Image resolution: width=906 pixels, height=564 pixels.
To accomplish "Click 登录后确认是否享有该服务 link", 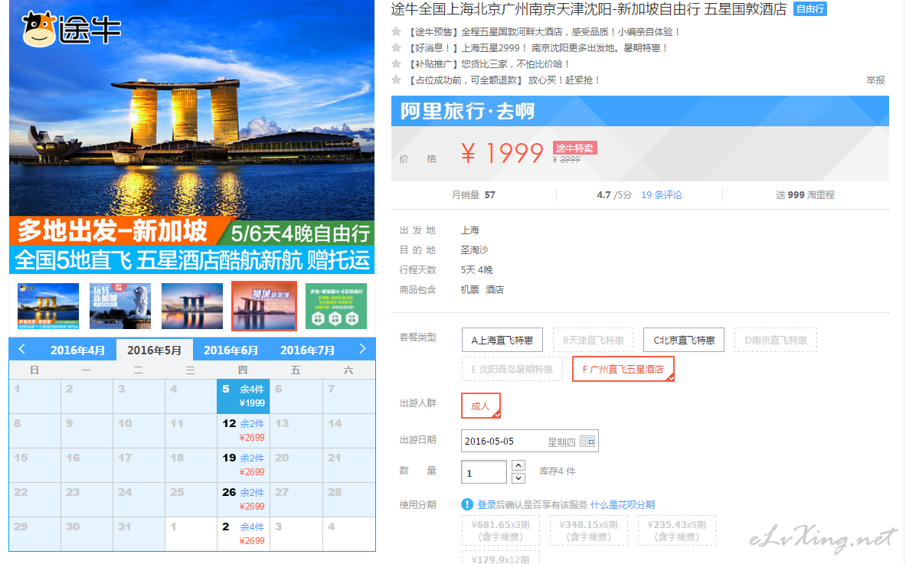I will (532, 504).
